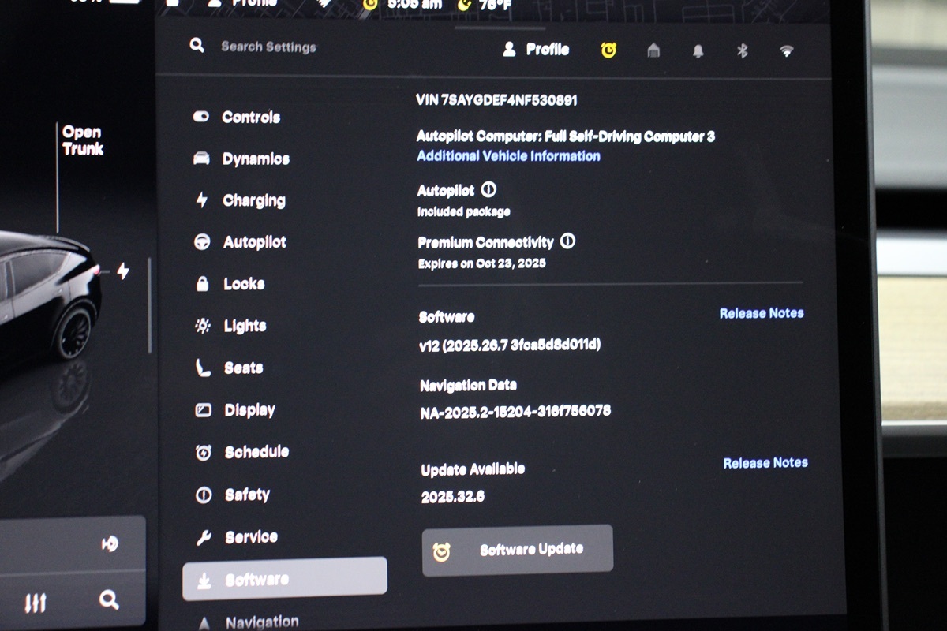View Release Notes for current software

click(761, 313)
